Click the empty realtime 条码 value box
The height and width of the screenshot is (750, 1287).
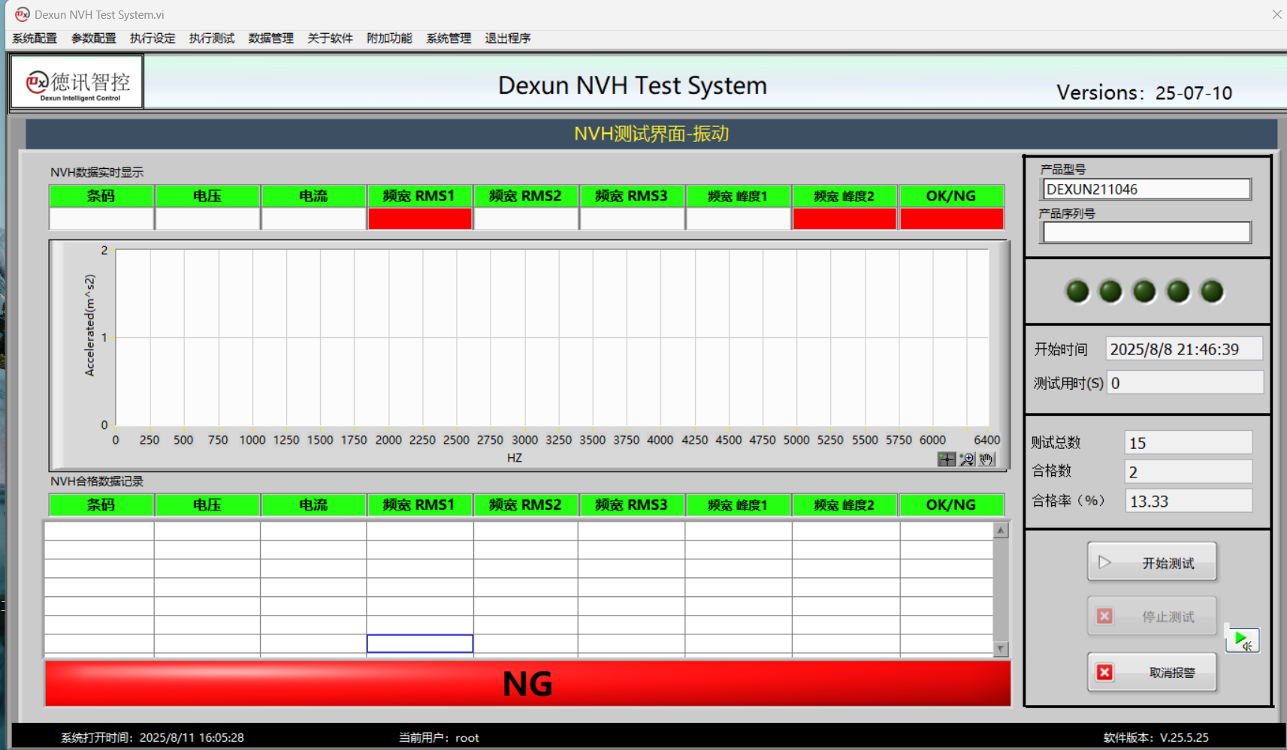click(101, 218)
